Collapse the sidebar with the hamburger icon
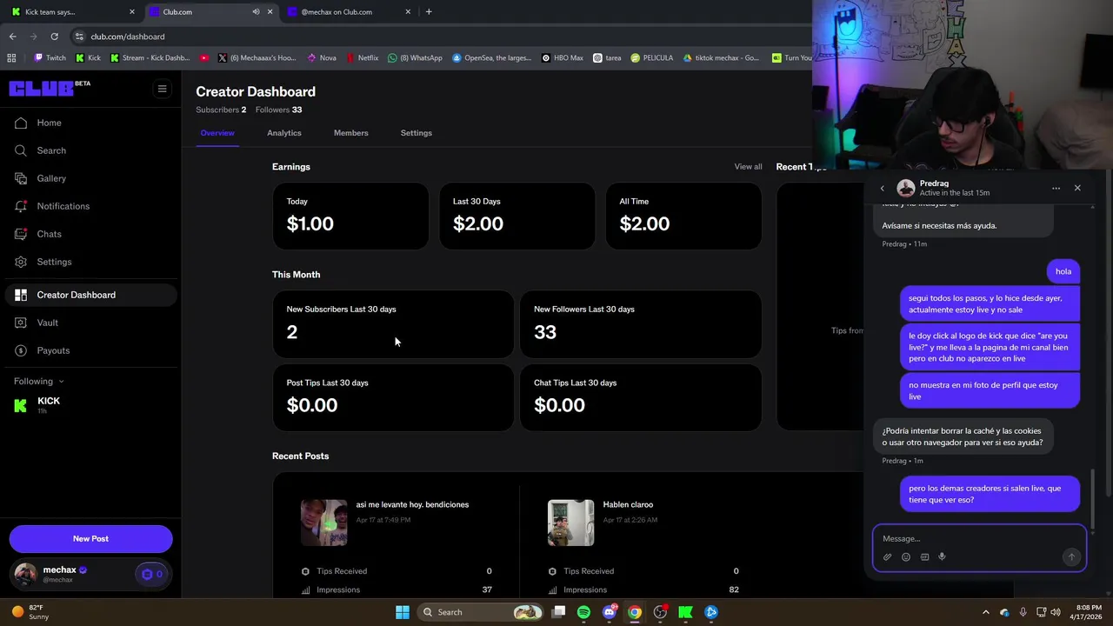Viewport: 1113px width, 626px height. 162,89
